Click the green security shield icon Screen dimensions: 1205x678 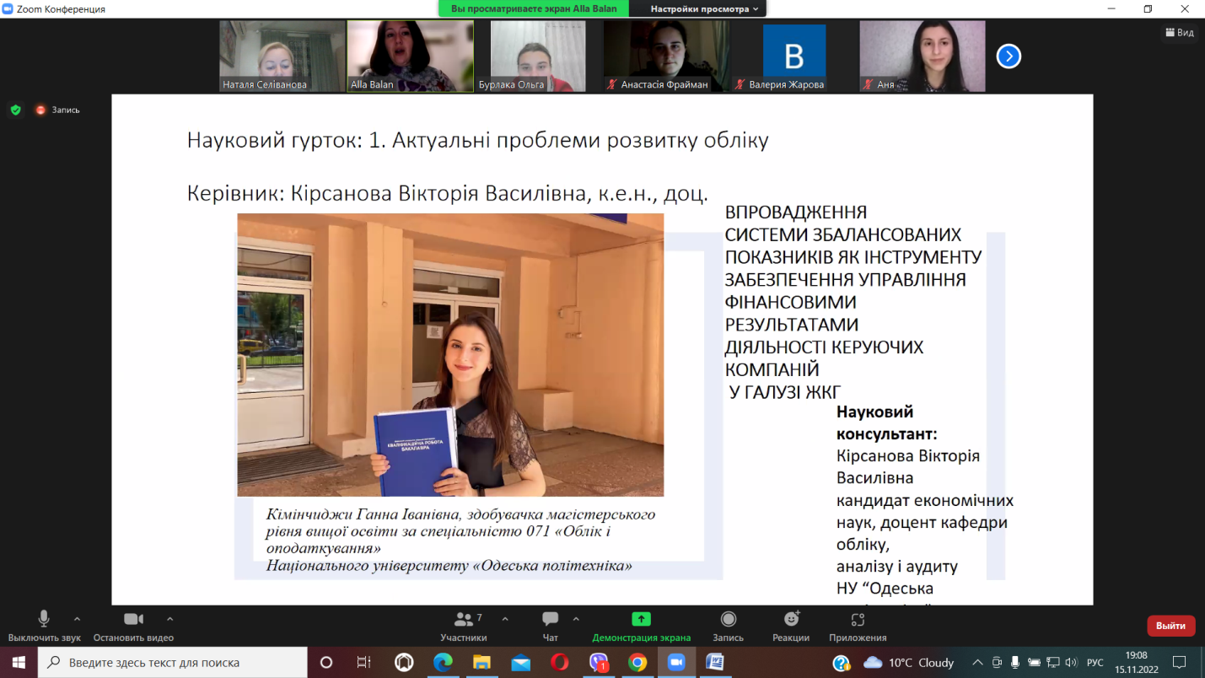tap(14, 110)
